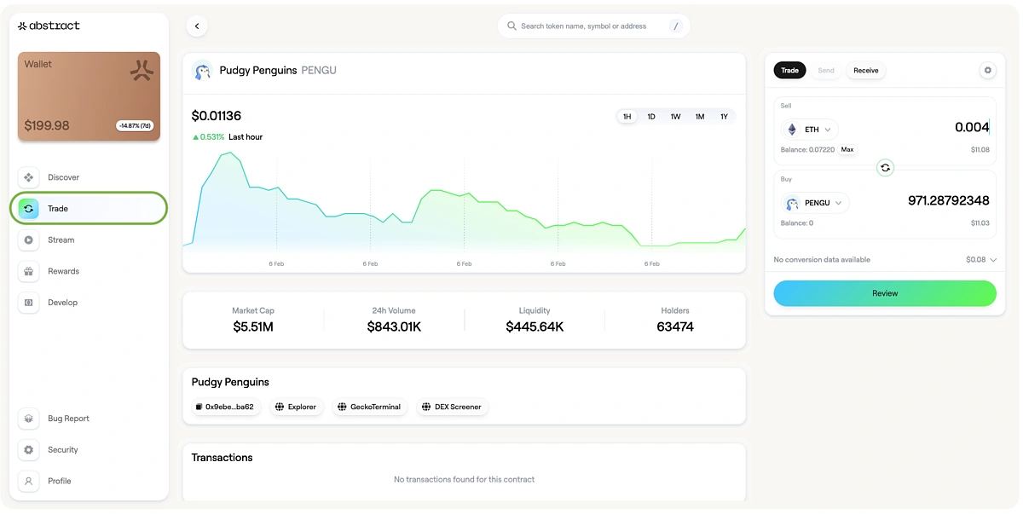Open the Discover page icon

tap(28, 177)
